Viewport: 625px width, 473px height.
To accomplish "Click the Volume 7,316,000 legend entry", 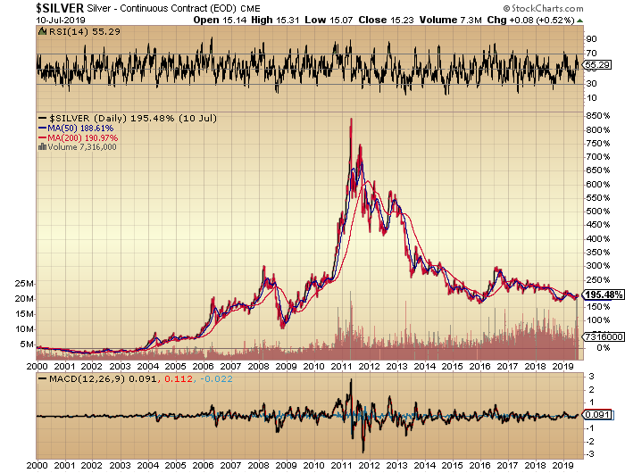I will pyautogui.click(x=82, y=147).
